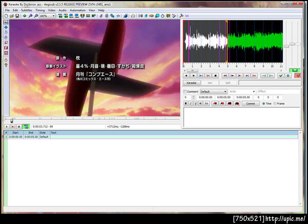Open the Video menu
Image resolution: width=308 pixels, height=224 pixels.
(52, 10)
